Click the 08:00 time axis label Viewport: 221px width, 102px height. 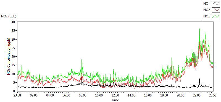coord(83,95)
